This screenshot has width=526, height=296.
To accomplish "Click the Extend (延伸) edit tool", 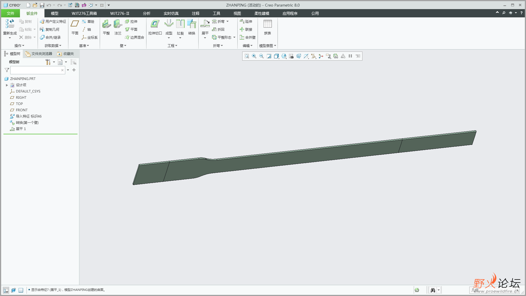I will coord(246,22).
